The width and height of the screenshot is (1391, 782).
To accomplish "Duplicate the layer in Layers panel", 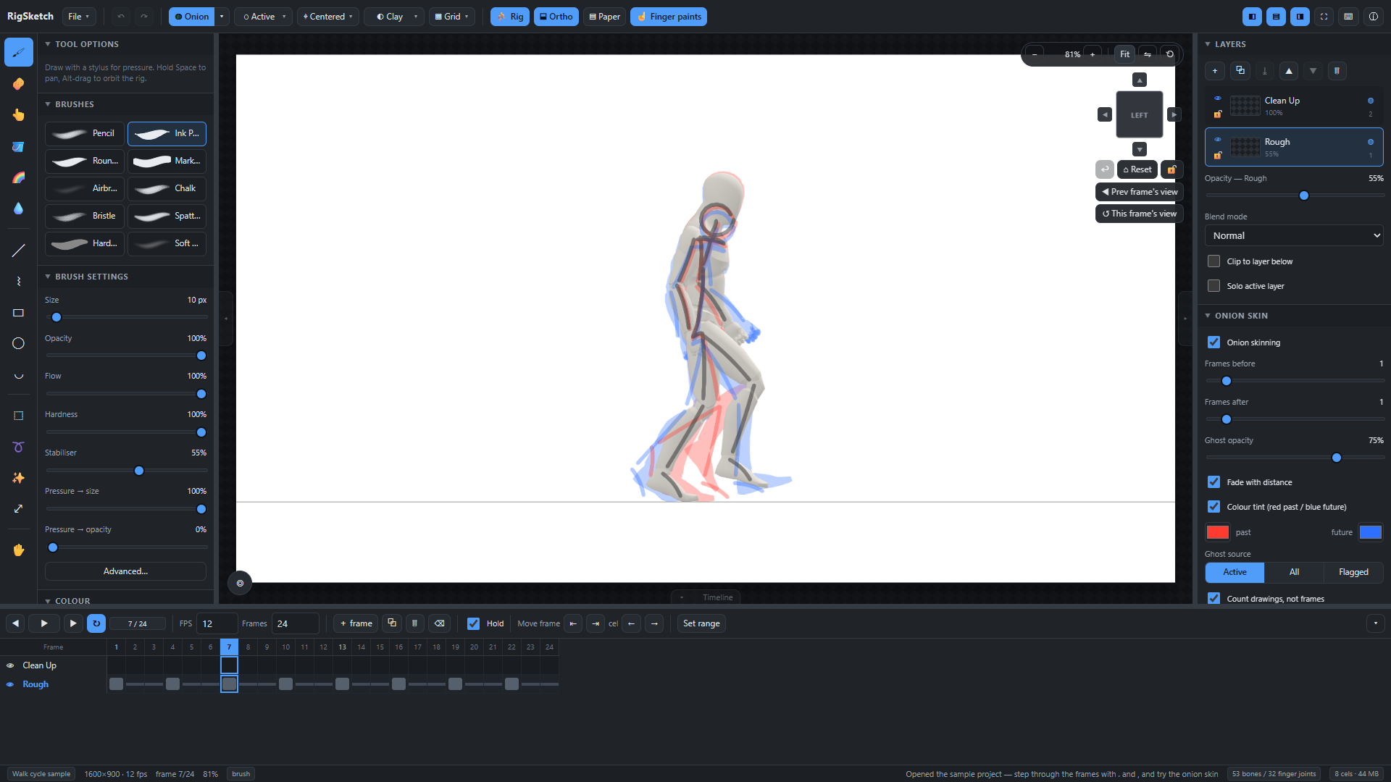I will (1240, 71).
